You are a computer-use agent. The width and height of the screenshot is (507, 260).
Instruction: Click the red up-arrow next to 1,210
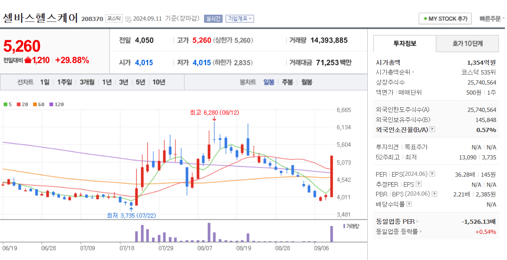pyautogui.click(x=28, y=60)
